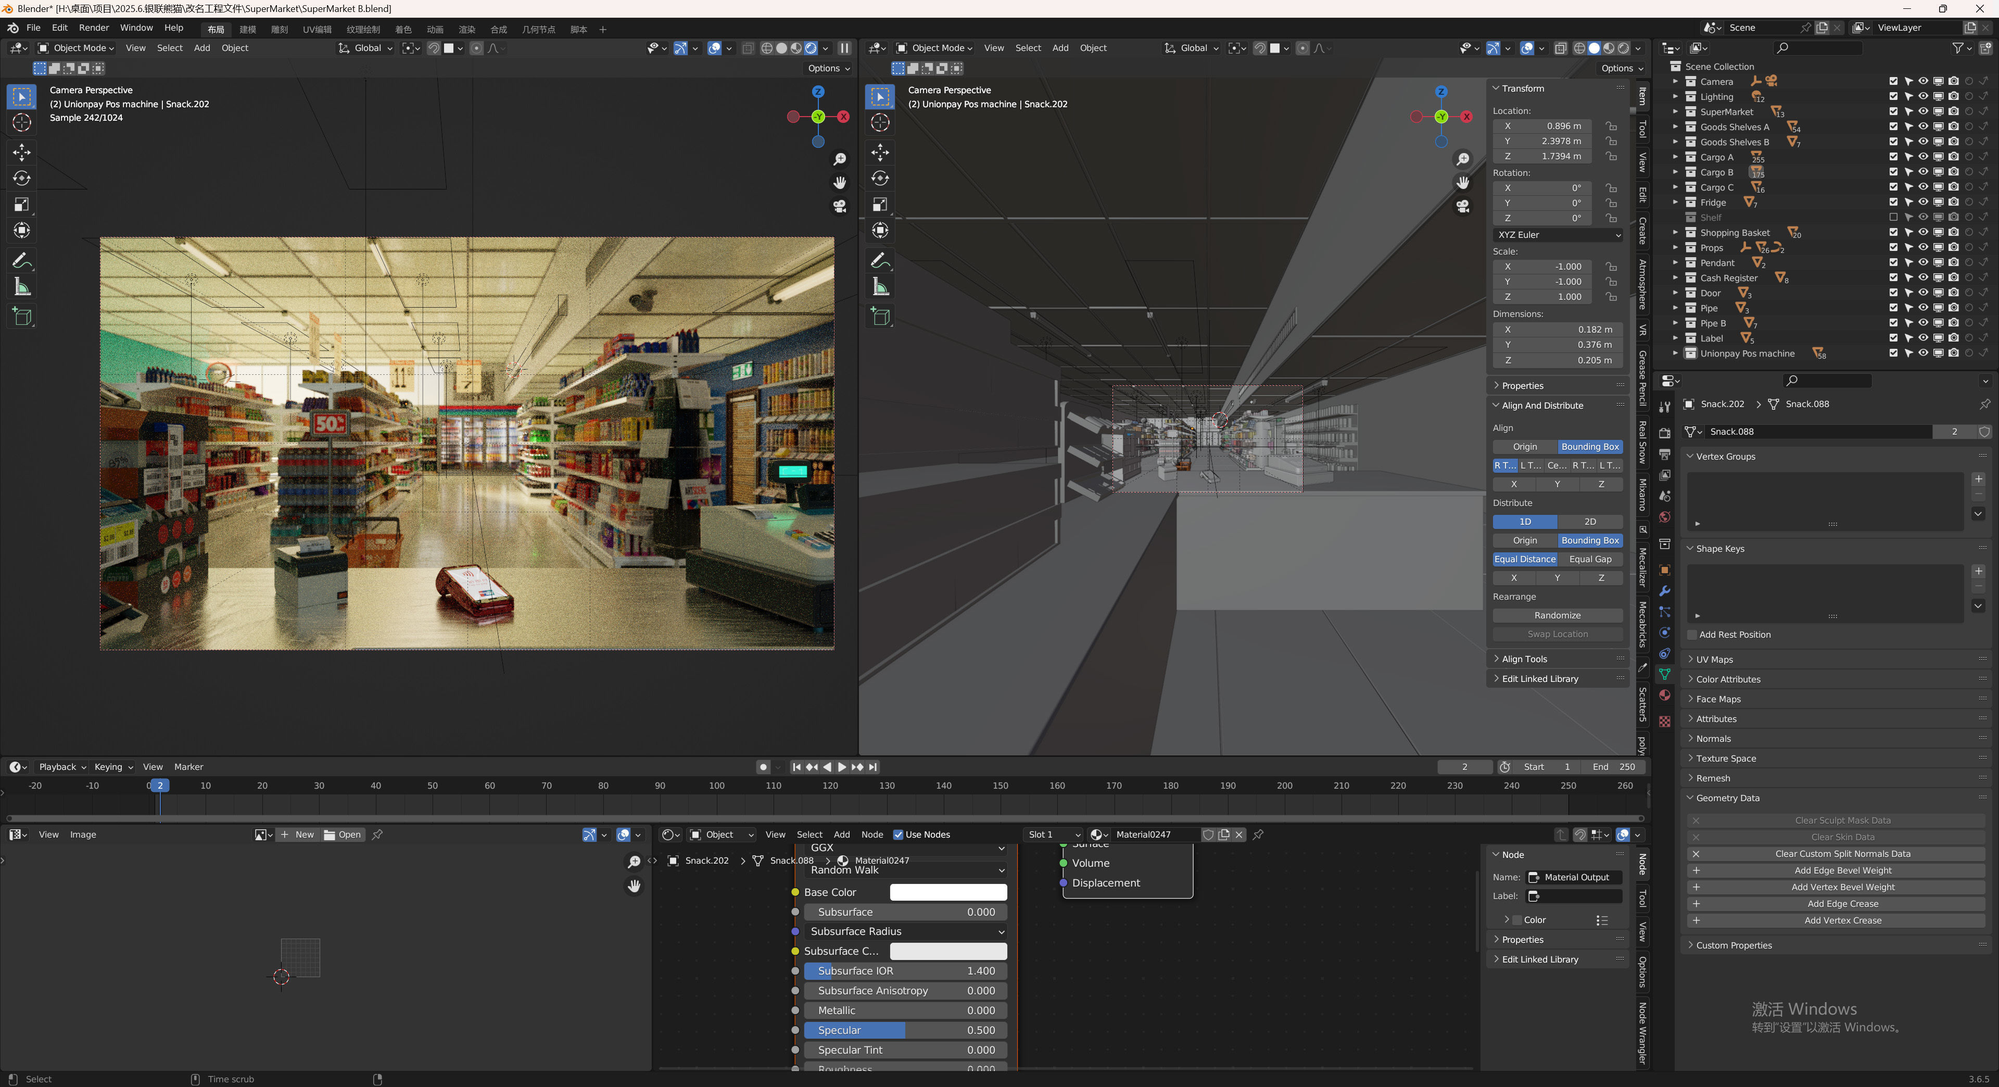This screenshot has height=1087, width=1999.
Task: Hide the Lighting collection in viewport
Action: [1923, 97]
